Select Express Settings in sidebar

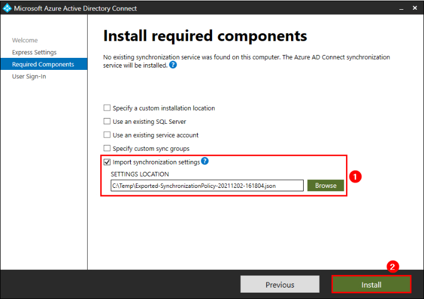[34, 52]
